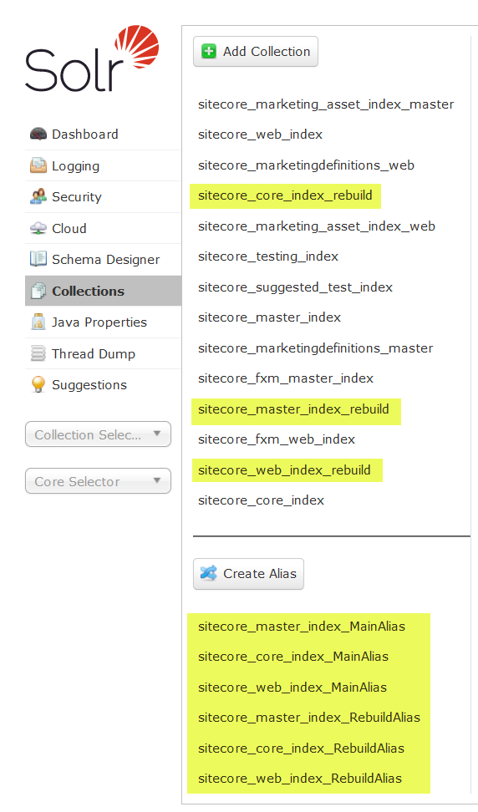Click the Create Alias button
The width and height of the screenshot is (478, 812).
tap(248, 574)
